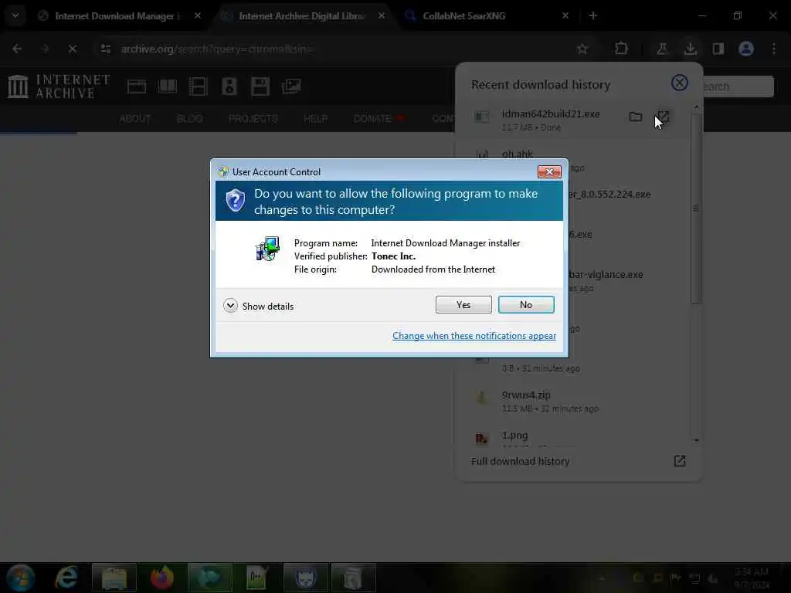Viewport: 791px width, 593px height.
Task: Open the ABOUT menu item
Action: pyautogui.click(x=134, y=118)
